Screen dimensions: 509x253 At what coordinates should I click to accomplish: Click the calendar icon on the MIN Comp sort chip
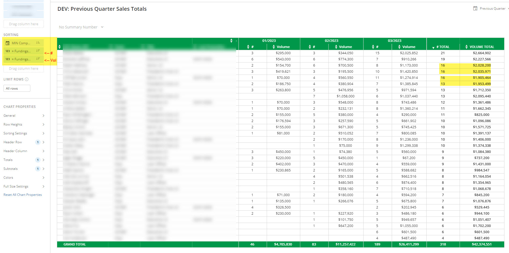point(8,43)
